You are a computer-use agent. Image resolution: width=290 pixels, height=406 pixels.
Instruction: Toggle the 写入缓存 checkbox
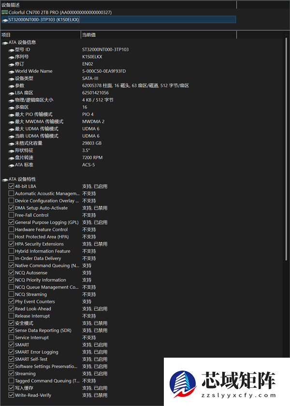click(x=11, y=388)
